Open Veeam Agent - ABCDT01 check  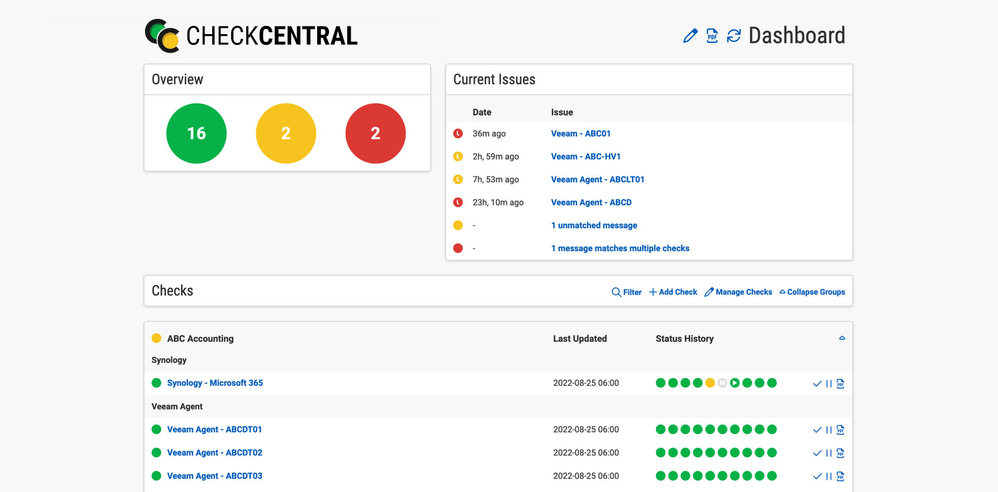(x=215, y=429)
